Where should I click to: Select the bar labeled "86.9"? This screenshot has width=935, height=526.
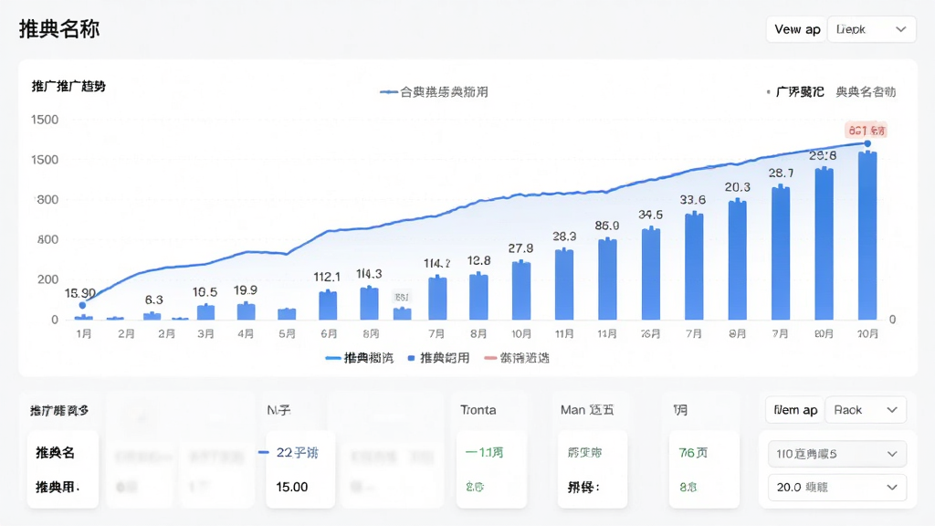[x=607, y=279]
